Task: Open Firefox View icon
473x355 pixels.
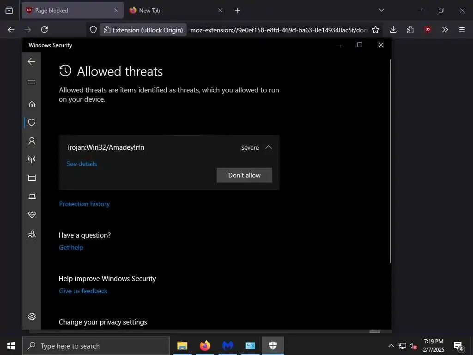Action: tap(9, 10)
